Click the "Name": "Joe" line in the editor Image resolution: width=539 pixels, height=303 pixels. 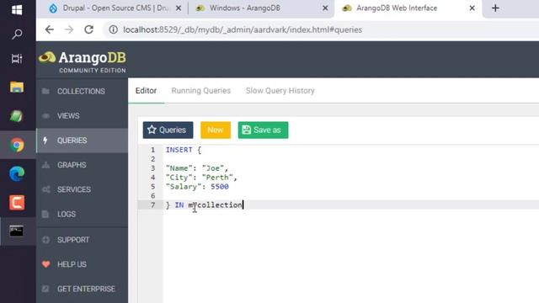click(x=197, y=168)
